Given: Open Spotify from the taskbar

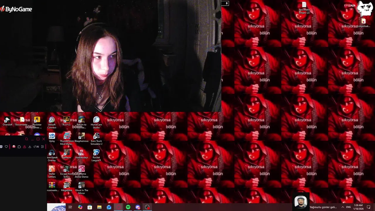Looking at the screenshot, I should tap(128, 207).
